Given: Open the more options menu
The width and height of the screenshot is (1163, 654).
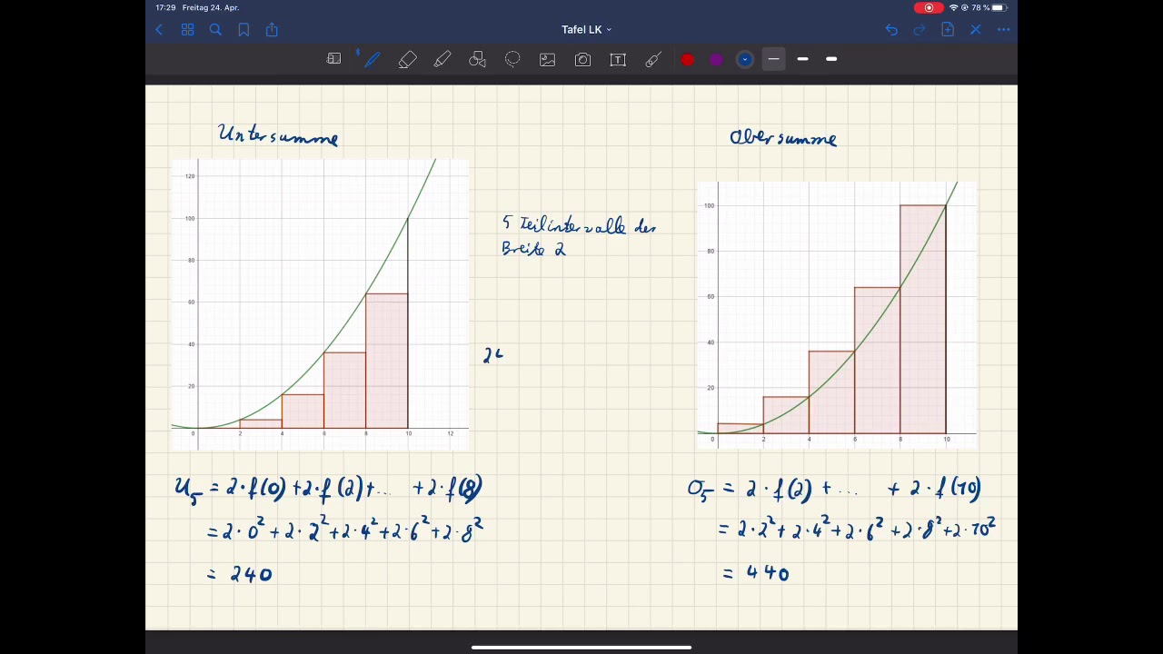Looking at the screenshot, I should pyautogui.click(x=1004, y=30).
